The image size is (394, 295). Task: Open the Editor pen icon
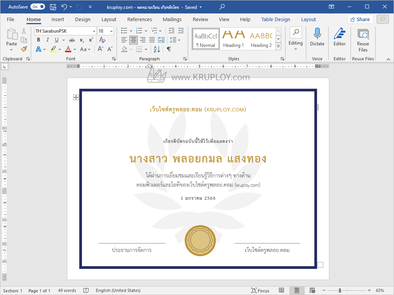(339, 33)
